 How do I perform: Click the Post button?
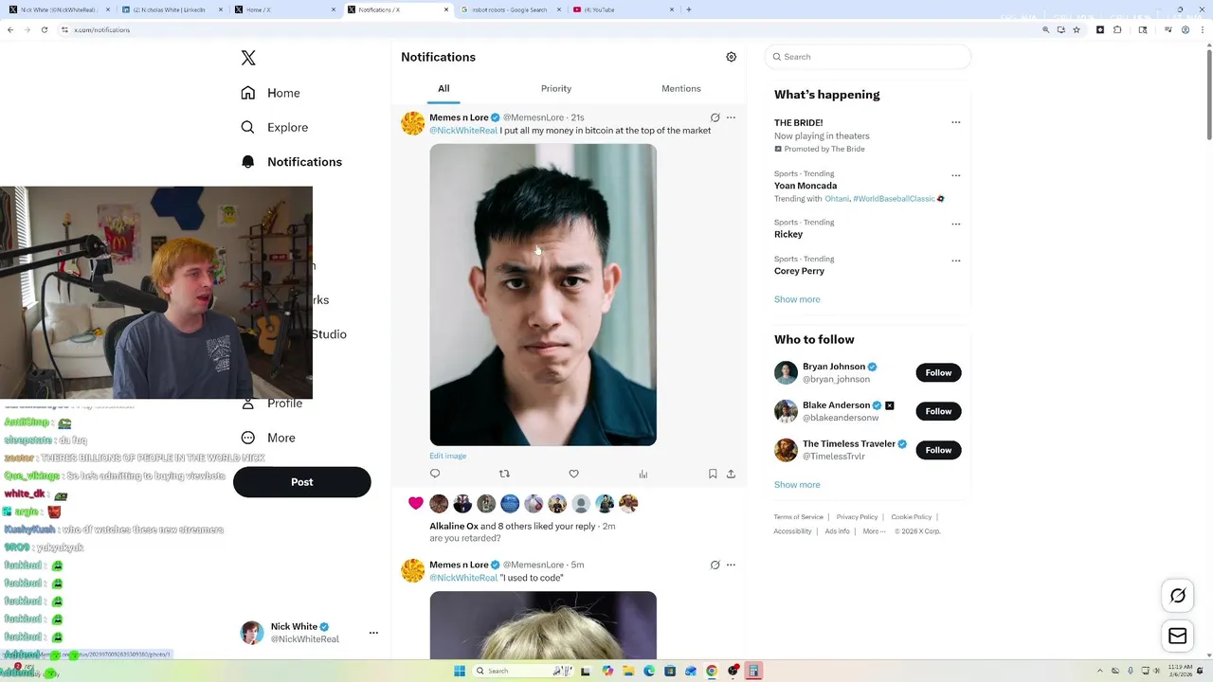click(x=301, y=482)
